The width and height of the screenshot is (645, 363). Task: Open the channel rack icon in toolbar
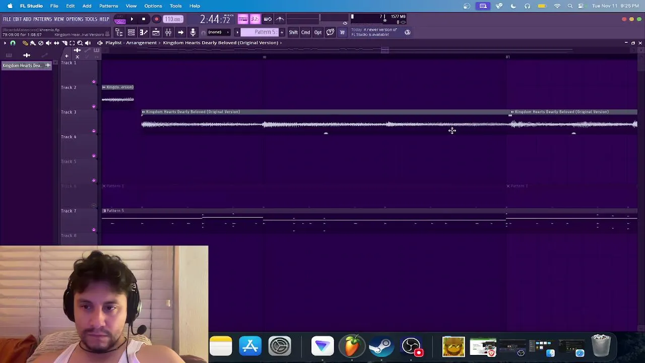click(131, 32)
